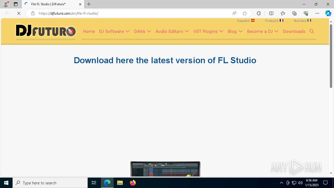Open the Favorites list
The width and height of the screenshot is (334, 188).
pos(283,13)
